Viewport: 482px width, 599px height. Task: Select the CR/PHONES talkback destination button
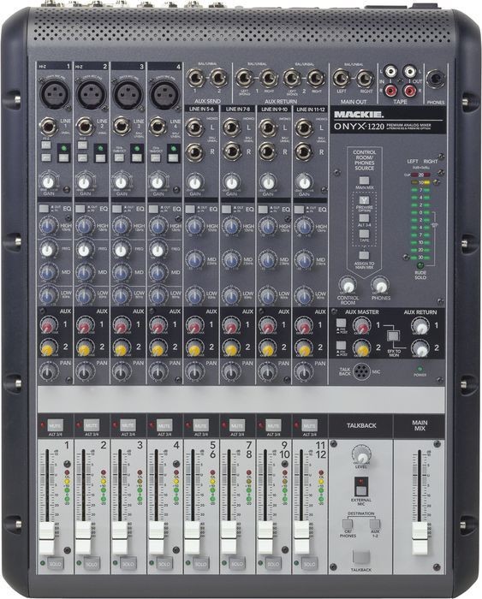tap(347, 524)
